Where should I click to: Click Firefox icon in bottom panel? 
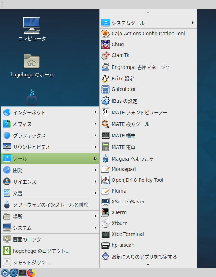[x=31, y=273]
